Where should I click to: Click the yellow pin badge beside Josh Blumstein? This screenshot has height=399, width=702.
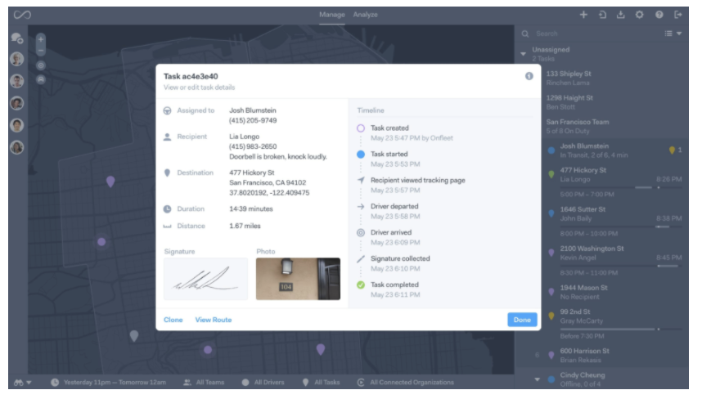[672, 150]
